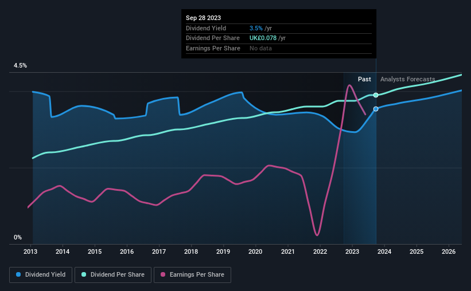Click the teal Dividend Per Share legend dot
The width and height of the screenshot is (471, 291).
pos(84,274)
